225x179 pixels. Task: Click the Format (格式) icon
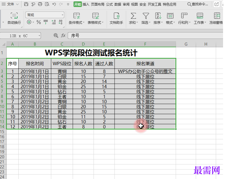click(170, 16)
